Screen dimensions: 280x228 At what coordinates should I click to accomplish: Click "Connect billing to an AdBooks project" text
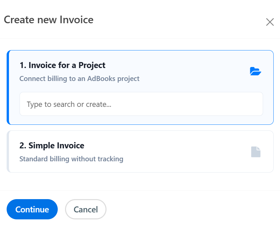tap(79, 79)
